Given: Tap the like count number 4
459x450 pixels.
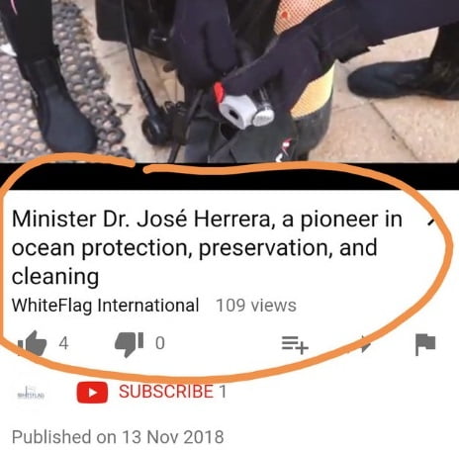Looking at the screenshot, I should point(63,343).
